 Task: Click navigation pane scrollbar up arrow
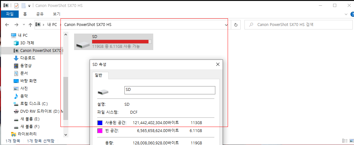click(66, 35)
